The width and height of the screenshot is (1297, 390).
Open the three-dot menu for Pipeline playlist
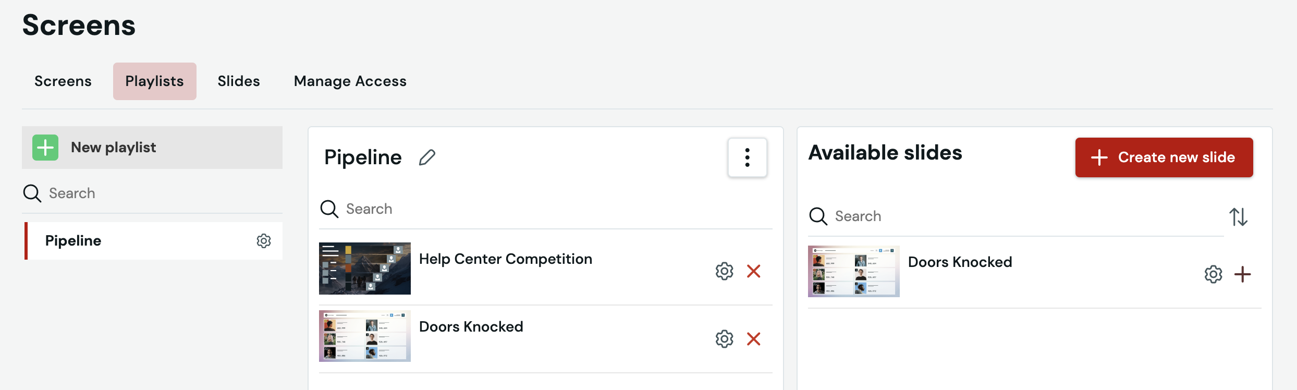(x=747, y=157)
